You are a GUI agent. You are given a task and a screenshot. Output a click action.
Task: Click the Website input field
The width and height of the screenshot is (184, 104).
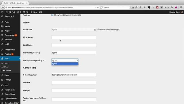(x=74, y=83)
